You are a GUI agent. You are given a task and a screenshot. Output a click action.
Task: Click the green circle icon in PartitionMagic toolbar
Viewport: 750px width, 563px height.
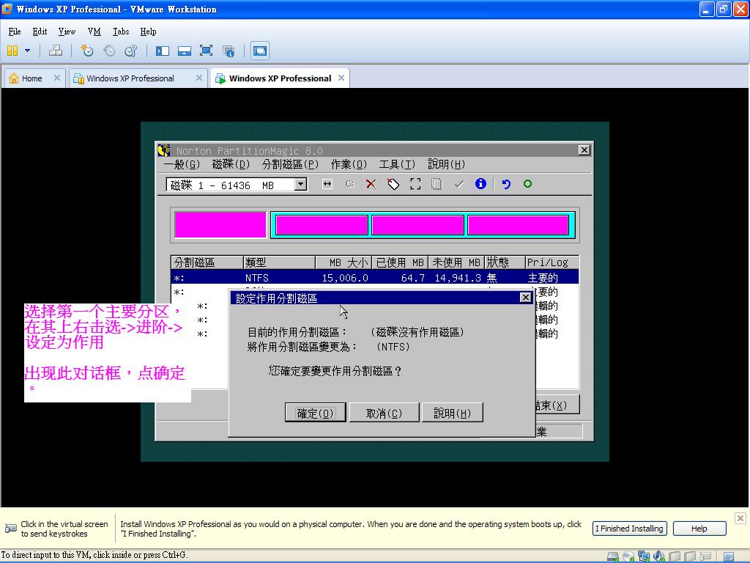[527, 183]
